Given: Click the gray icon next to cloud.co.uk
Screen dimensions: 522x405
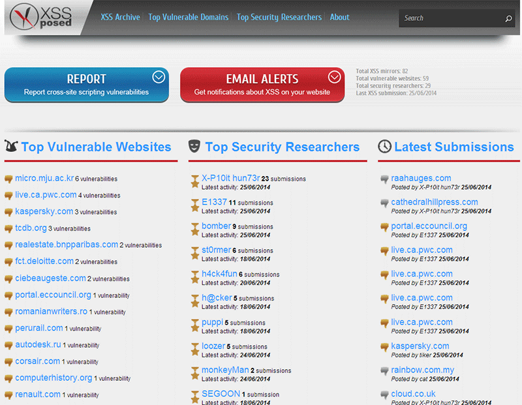Looking at the screenshot, I should point(384,395).
